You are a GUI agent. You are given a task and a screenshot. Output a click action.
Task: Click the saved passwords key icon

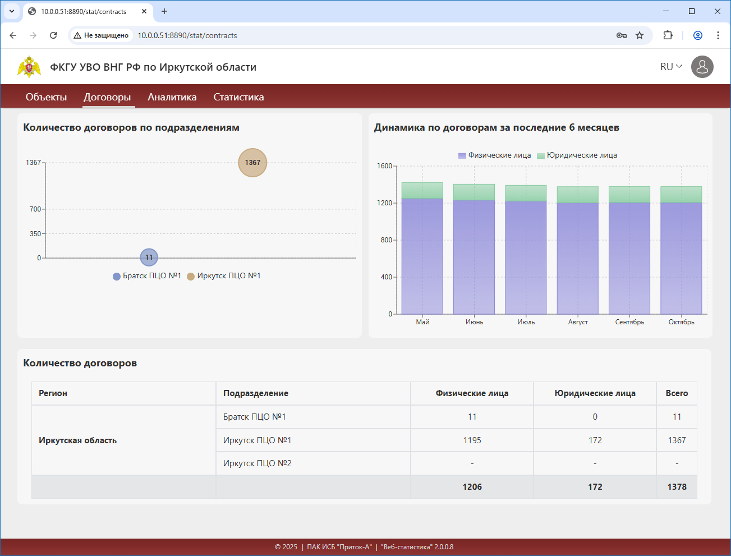point(622,35)
